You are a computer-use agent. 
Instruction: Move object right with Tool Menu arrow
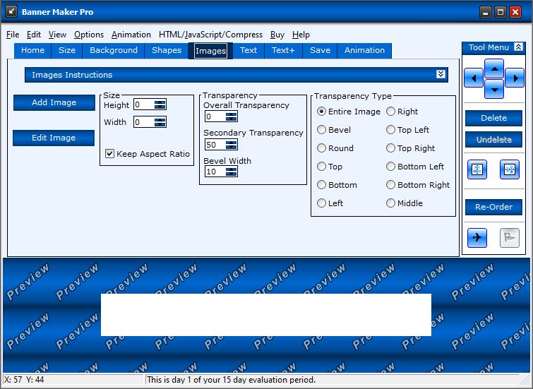tap(515, 78)
